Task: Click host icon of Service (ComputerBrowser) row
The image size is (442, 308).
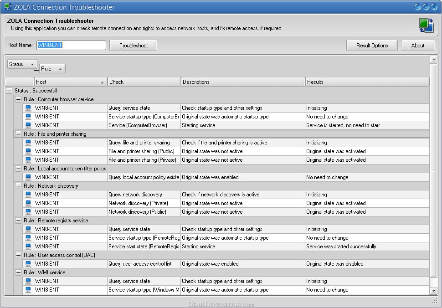Action: coord(28,125)
